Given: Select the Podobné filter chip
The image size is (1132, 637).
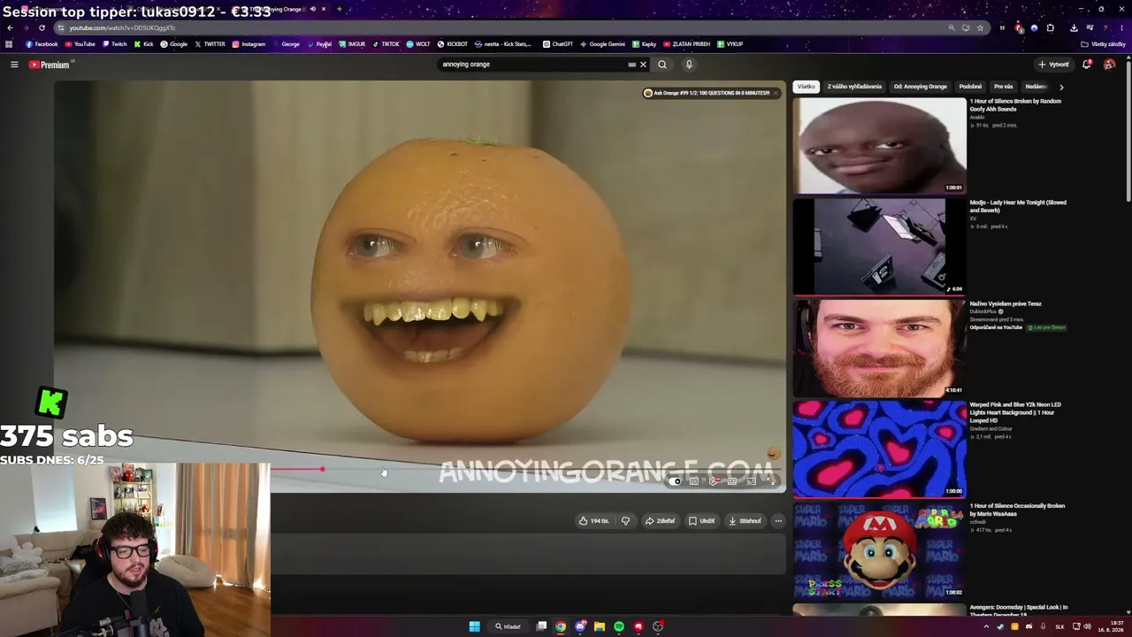Looking at the screenshot, I should 970,87.
